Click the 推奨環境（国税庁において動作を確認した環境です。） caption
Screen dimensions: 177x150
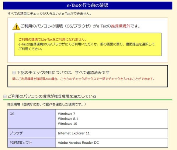[47, 104]
